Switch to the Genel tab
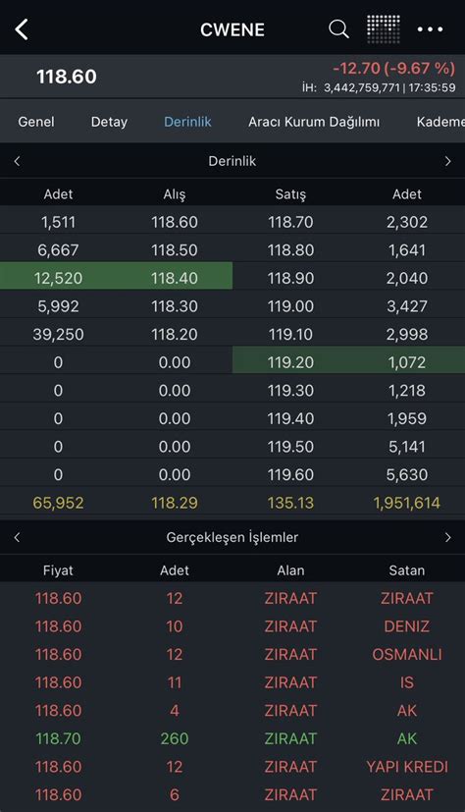The image size is (465, 812). click(36, 122)
